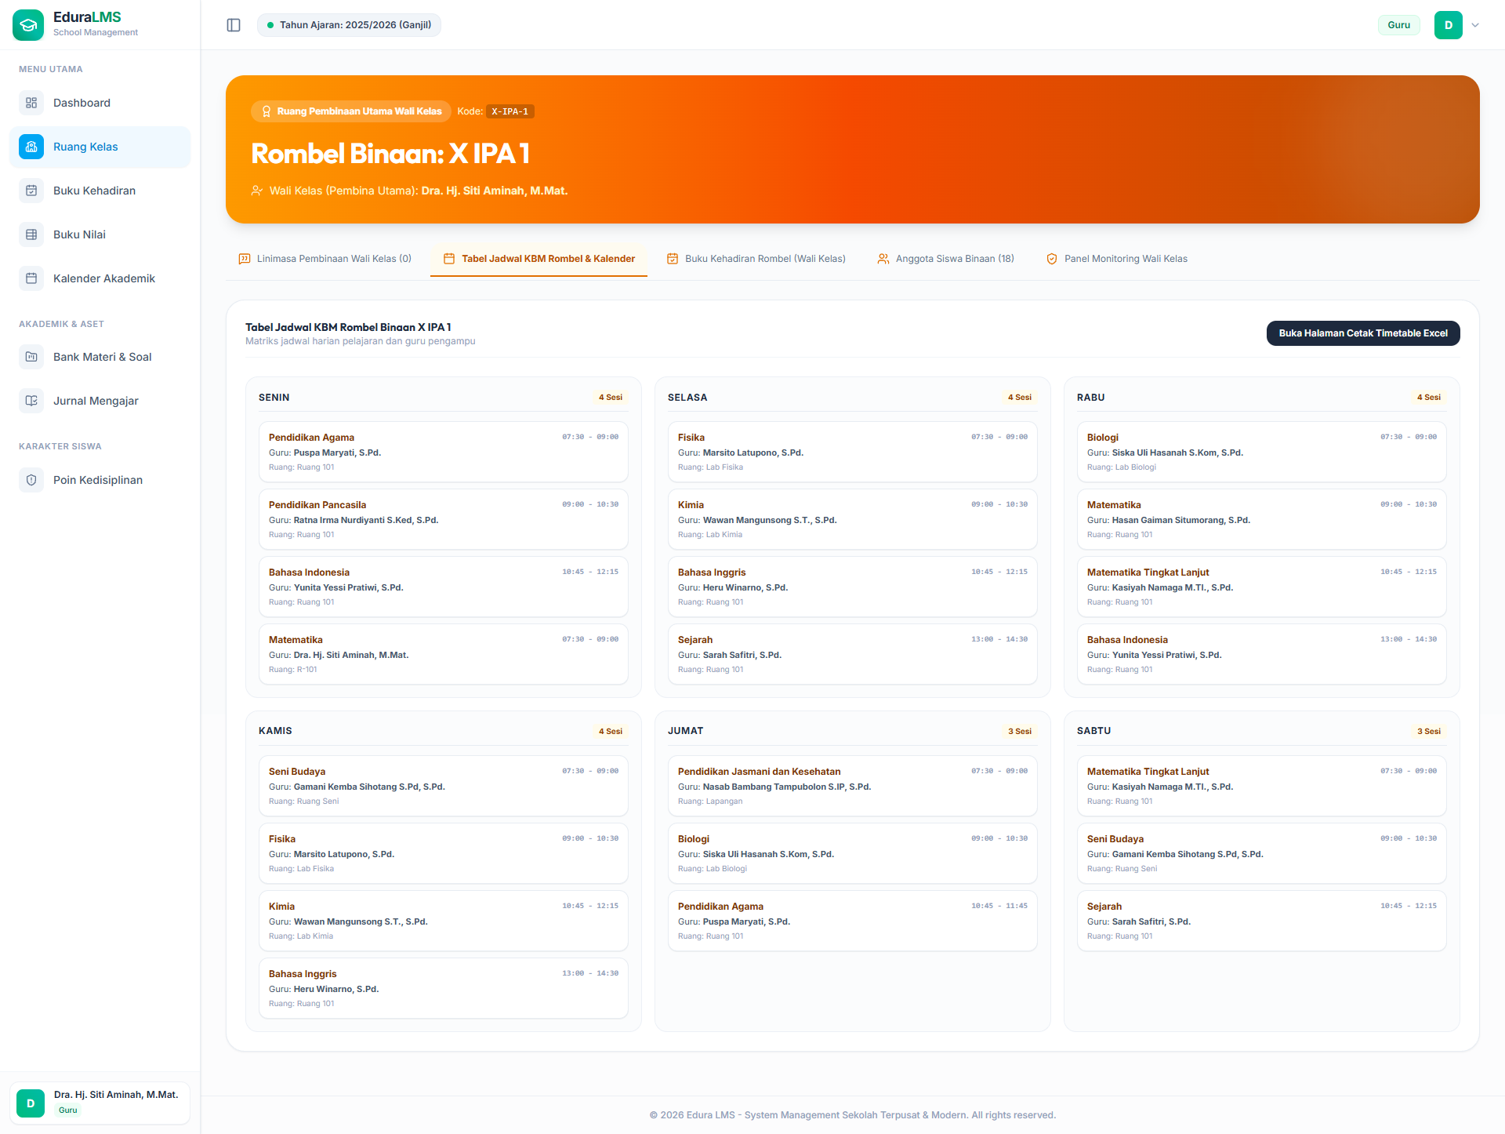The image size is (1505, 1134).
Task: Click the Jurnal Mengajar book icon
Action: [x=31, y=401]
